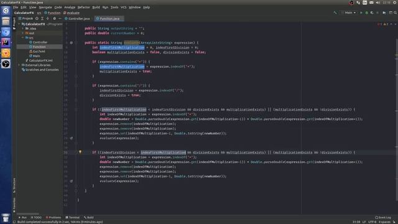The image size is (398, 224).
Task: Open the VCS menu
Action: pos(123,7)
